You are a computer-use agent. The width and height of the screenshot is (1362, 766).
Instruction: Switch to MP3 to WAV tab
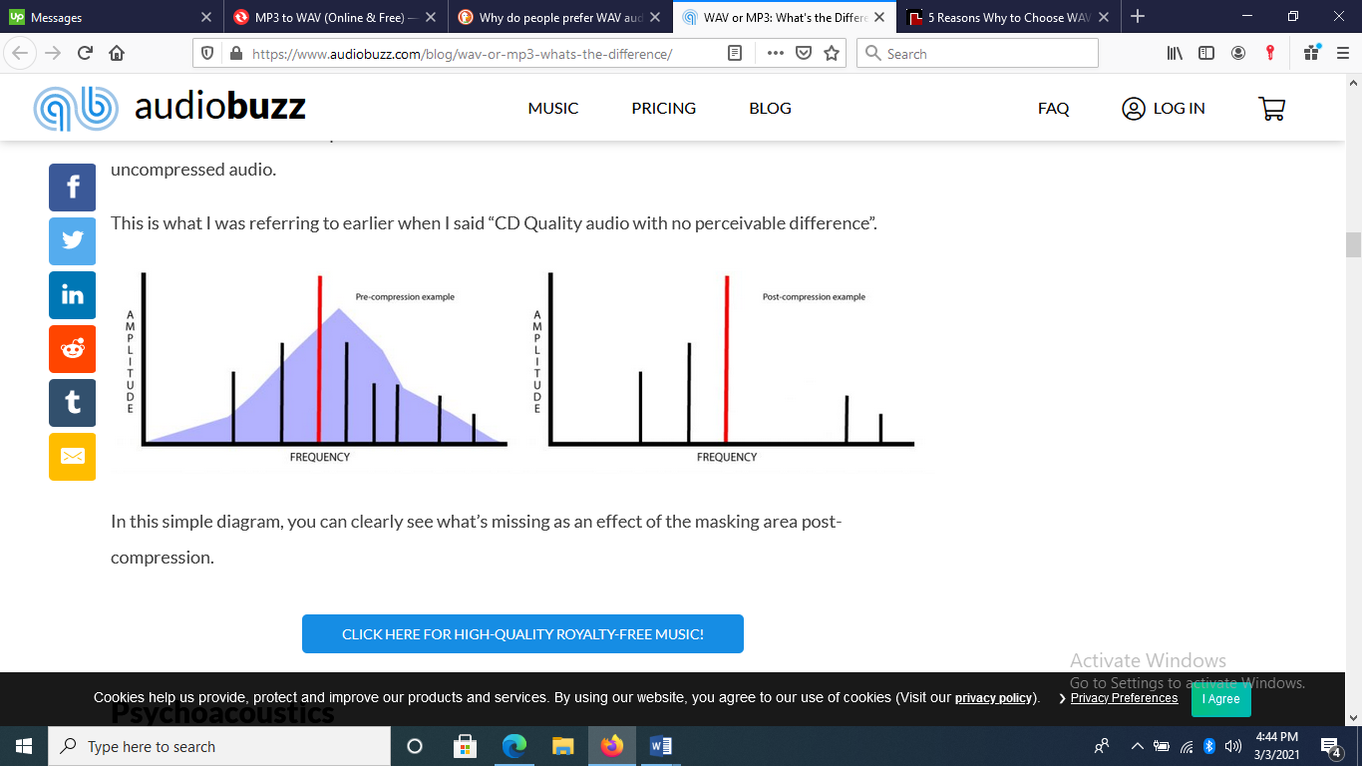pos(335,17)
